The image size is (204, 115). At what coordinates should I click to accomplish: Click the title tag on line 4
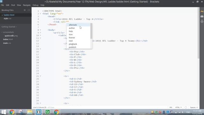(x=78, y=19)
